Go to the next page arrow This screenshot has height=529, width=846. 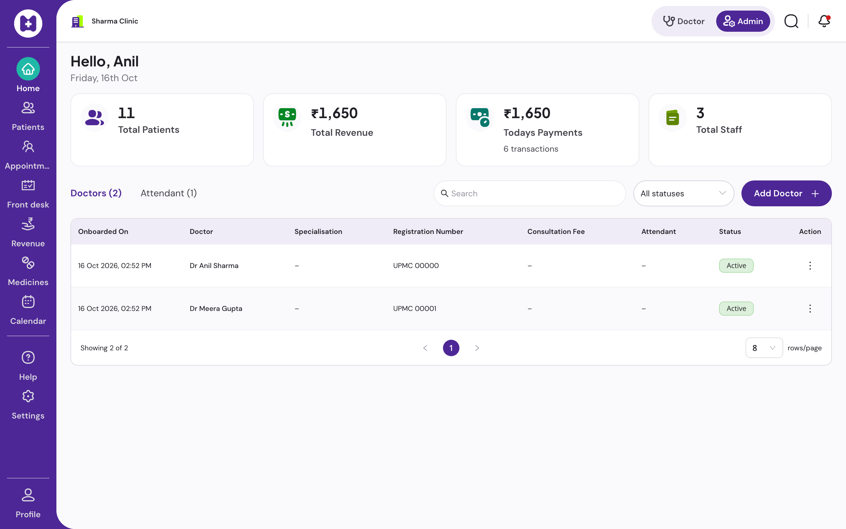pos(477,348)
